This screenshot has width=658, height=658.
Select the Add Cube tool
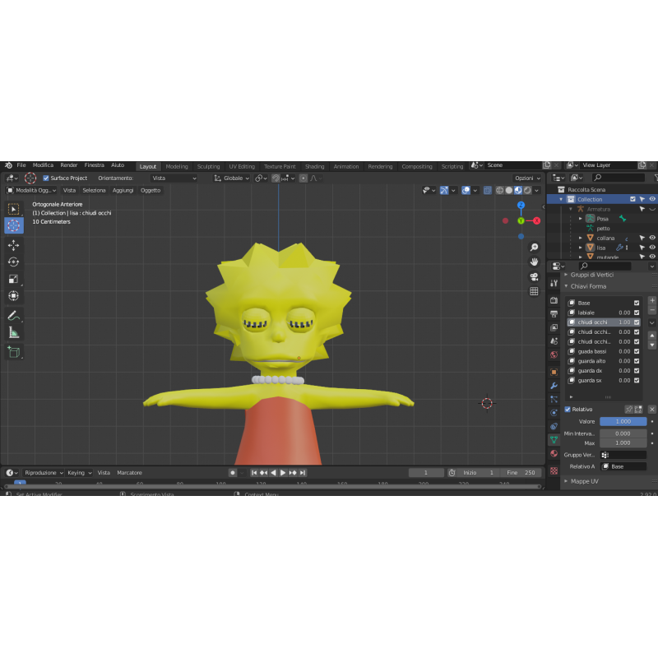click(x=13, y=352)
